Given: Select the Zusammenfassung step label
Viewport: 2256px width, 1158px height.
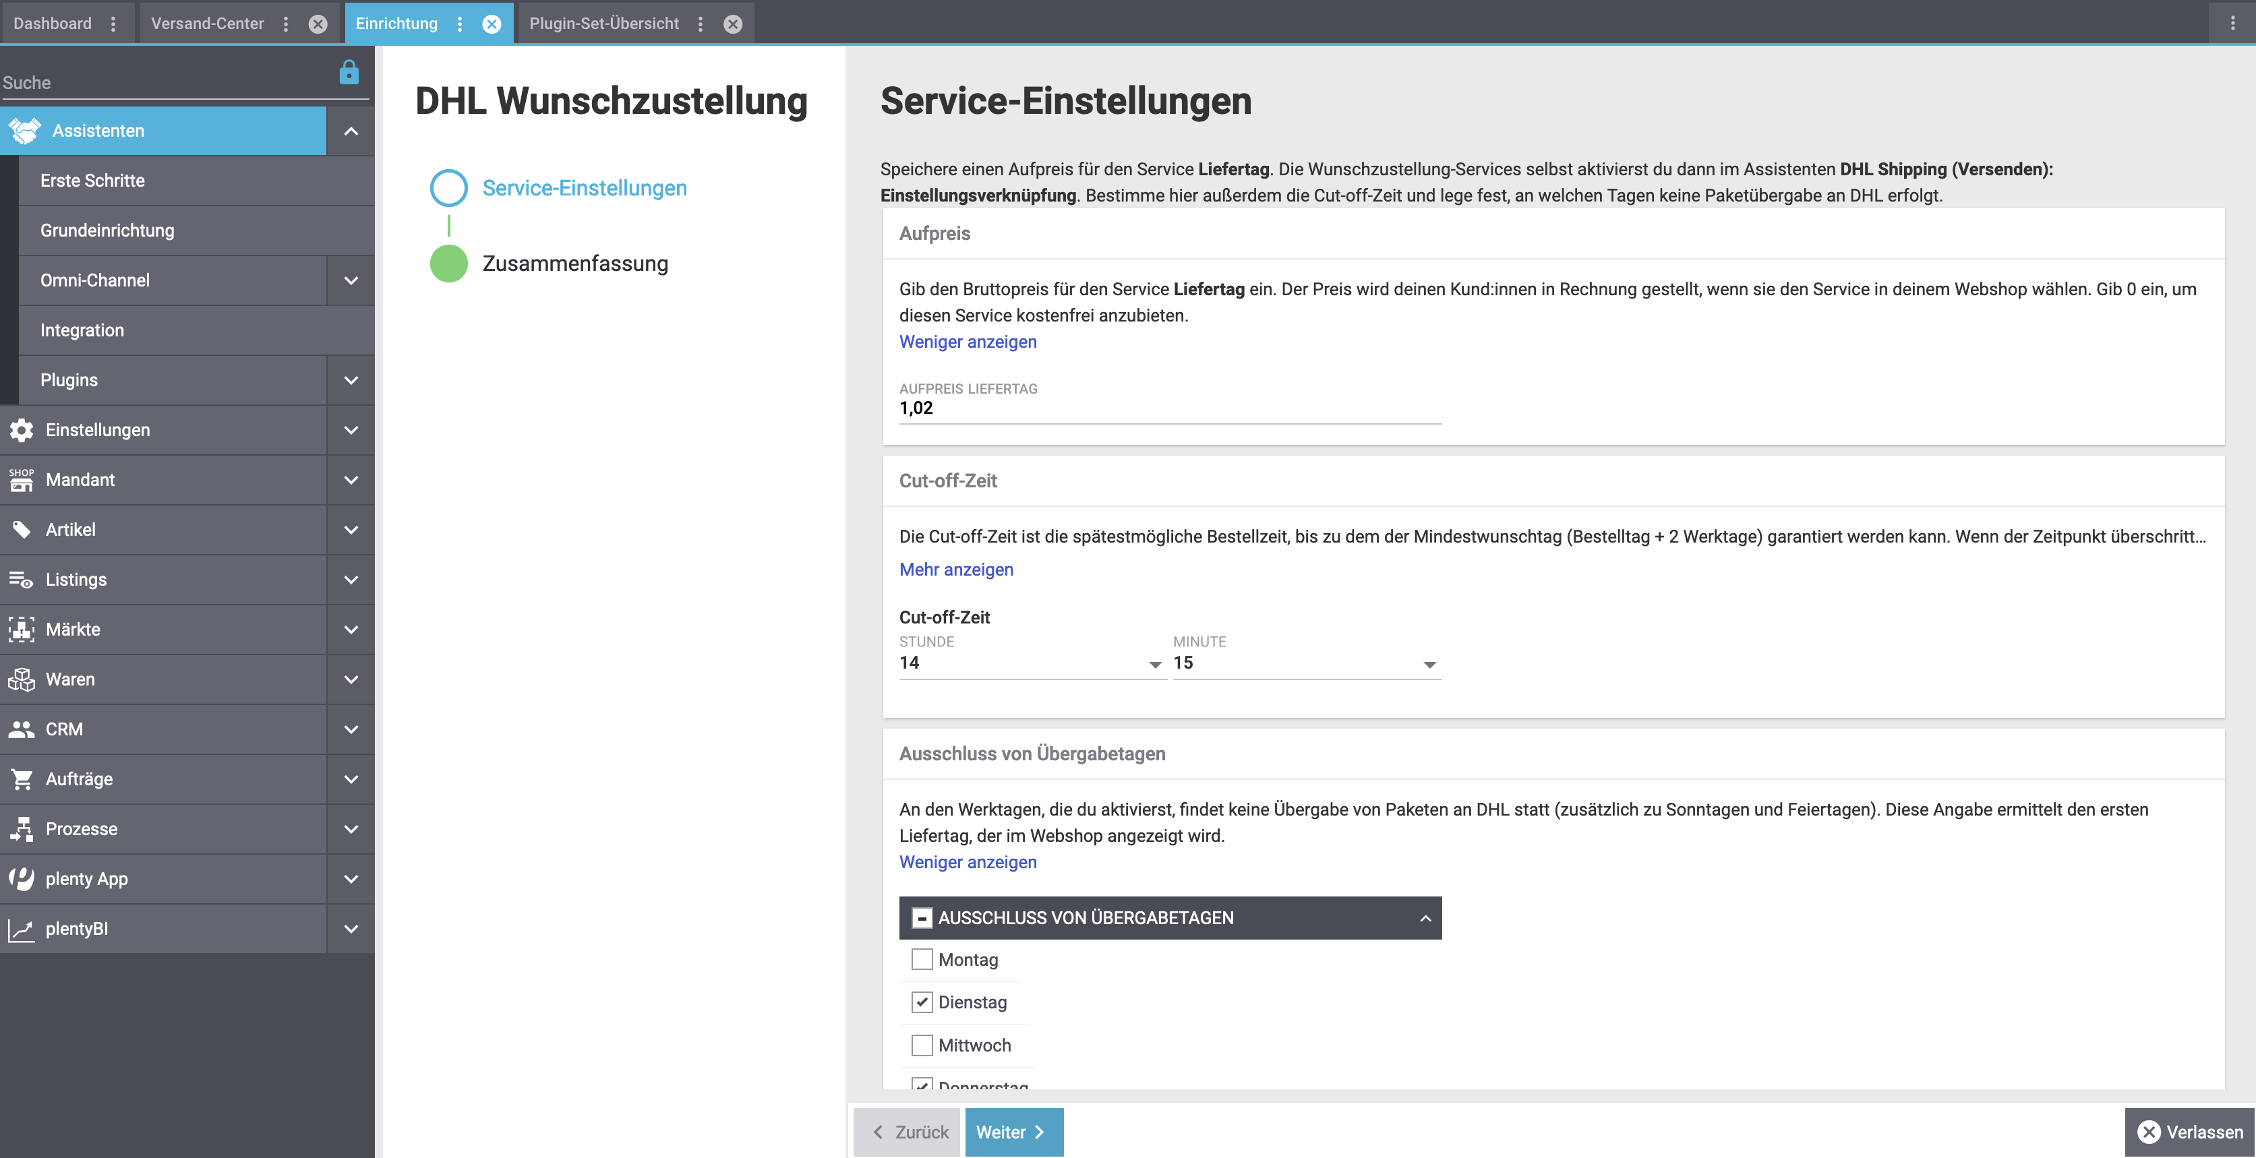Looking at the screenshot, I should coord(575,264).
